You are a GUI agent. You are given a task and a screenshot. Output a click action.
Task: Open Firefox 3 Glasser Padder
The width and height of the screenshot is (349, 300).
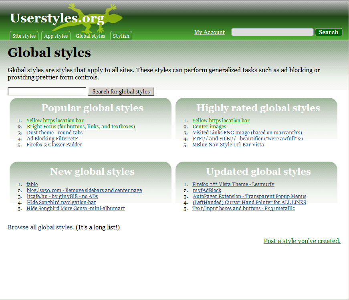click(x=54, y=144)
